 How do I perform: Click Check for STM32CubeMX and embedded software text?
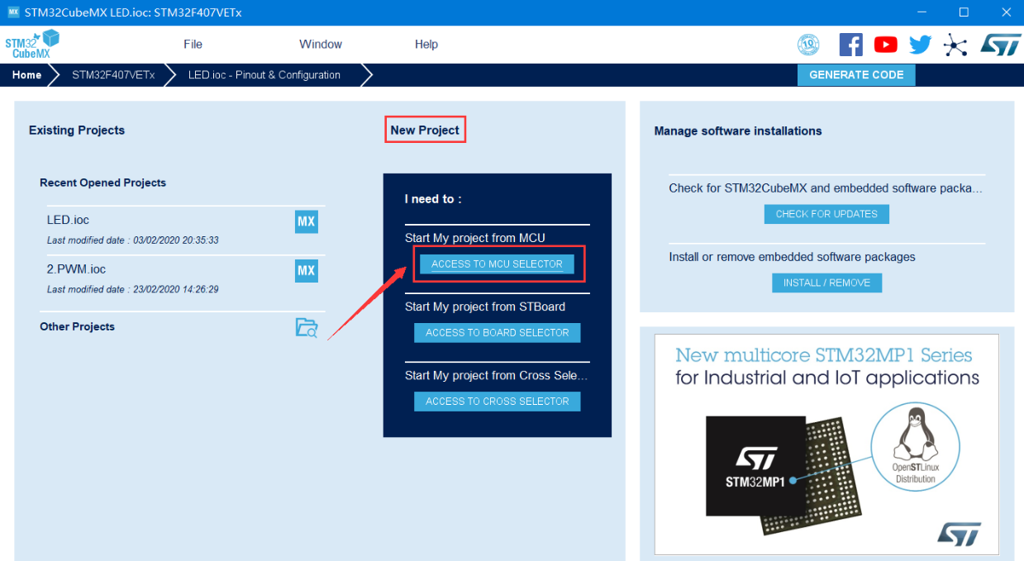826,188
